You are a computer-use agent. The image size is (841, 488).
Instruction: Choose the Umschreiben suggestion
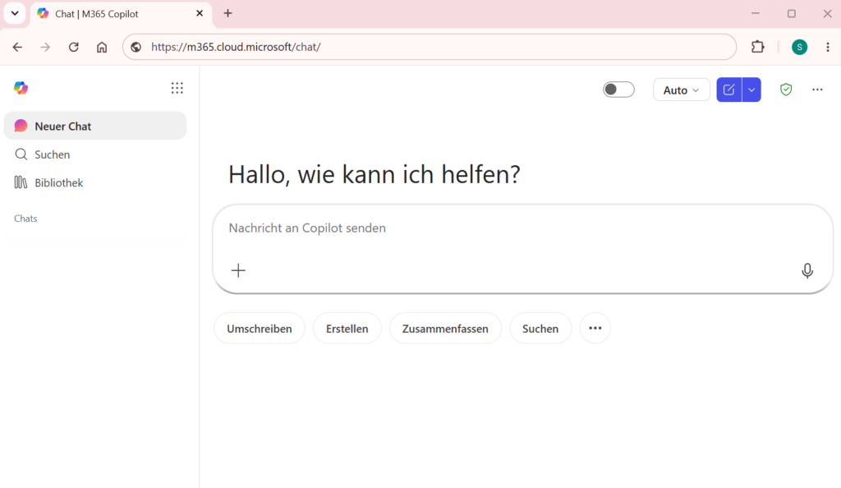pyautogui.click(x=259, y=329)
